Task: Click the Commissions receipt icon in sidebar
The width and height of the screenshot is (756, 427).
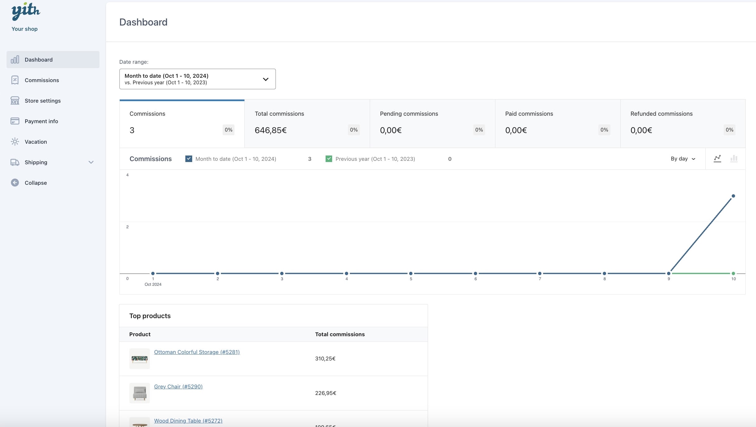Action: tap(15, 80)
